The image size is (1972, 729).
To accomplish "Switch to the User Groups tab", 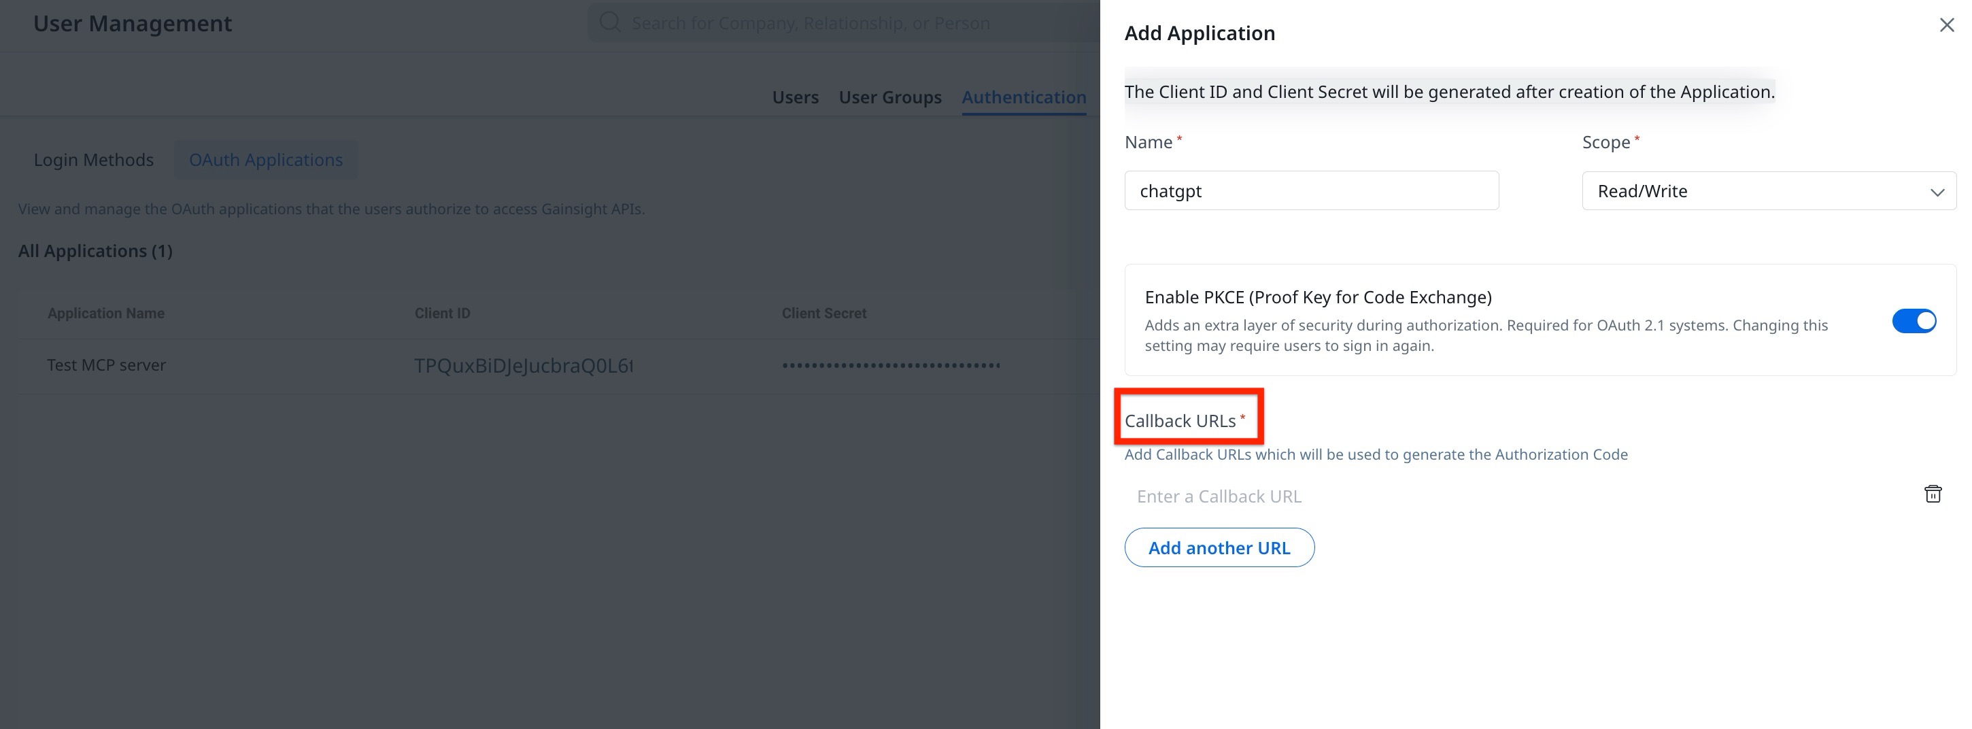I will 889,97.
